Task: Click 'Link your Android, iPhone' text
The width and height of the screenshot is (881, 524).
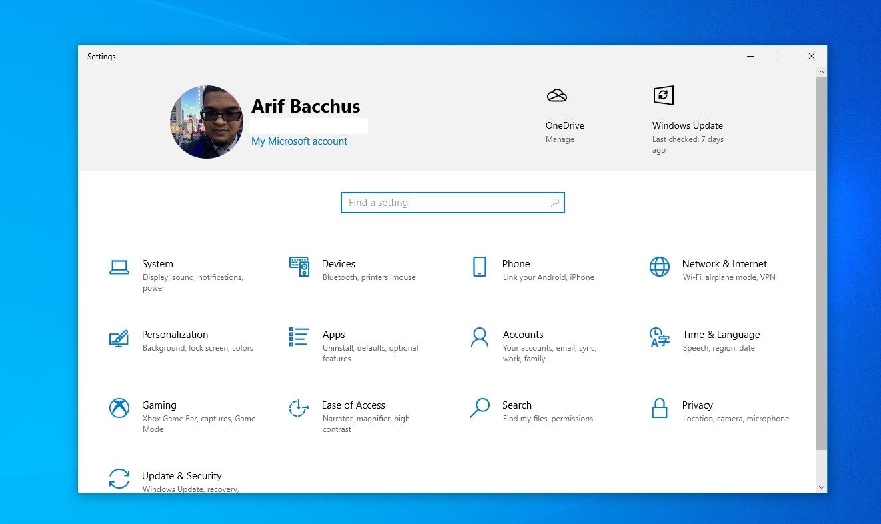Action: (548, 277)
